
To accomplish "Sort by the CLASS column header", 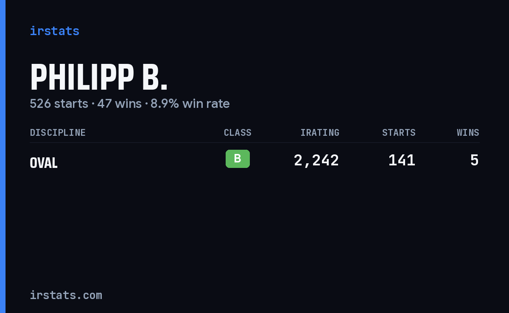I will click(238, 132).
